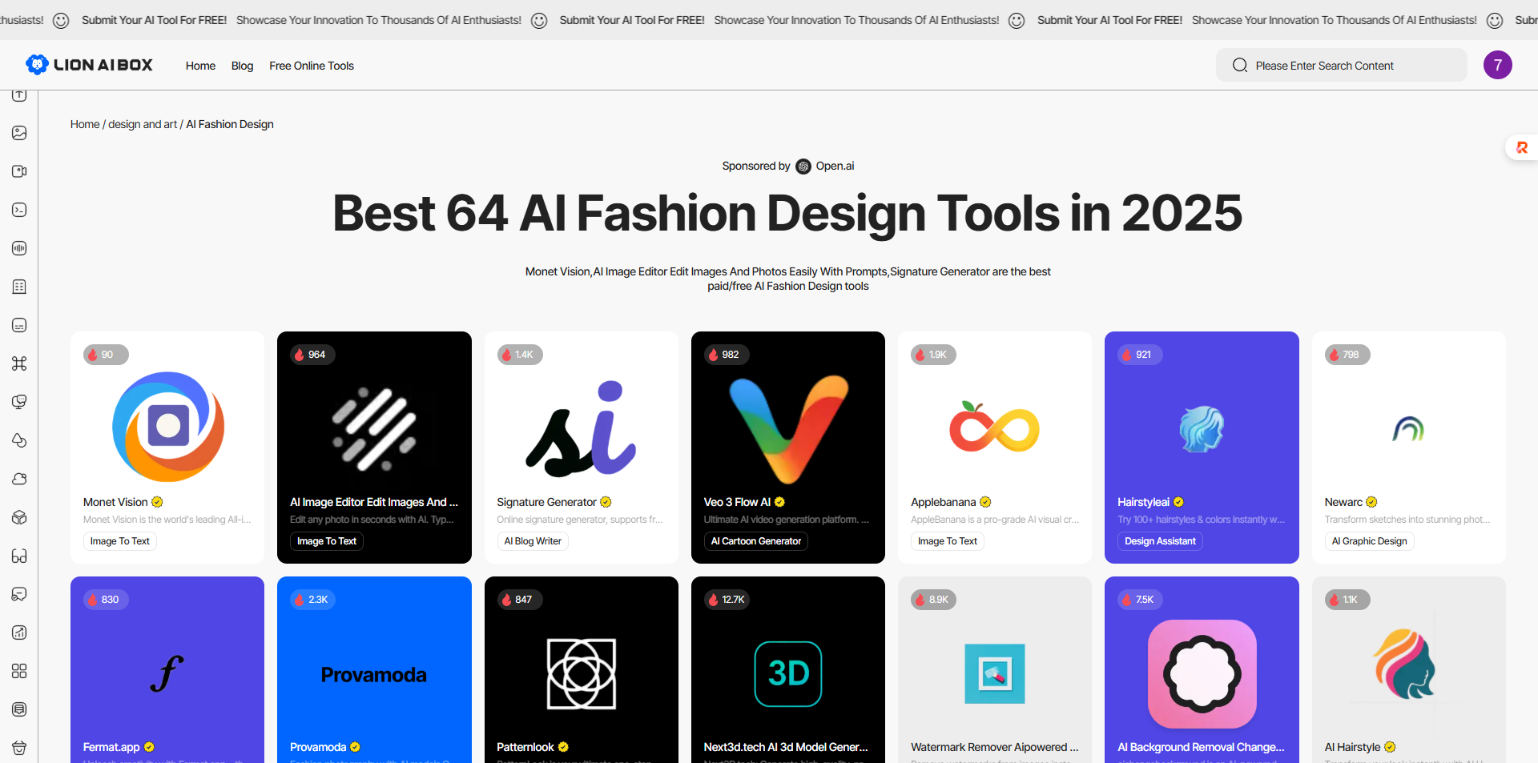The image size is (1538, 763).
Task: Open the Watermark Remover Aipowered title
Action: pyautogui.click(x=994, y=747)
